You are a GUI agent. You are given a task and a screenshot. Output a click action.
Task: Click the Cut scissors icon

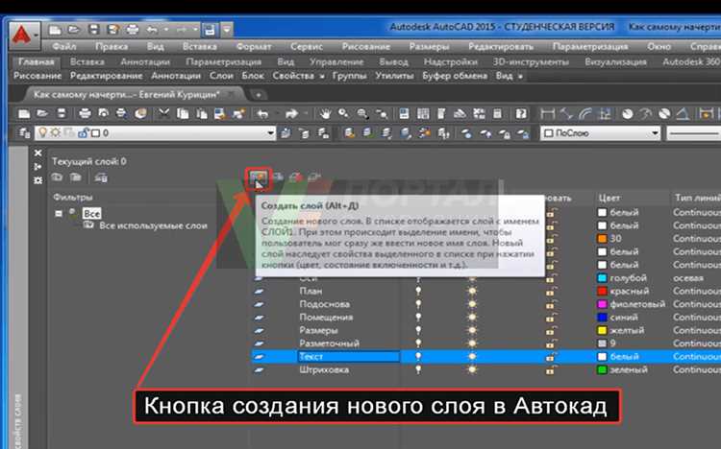click(x=164, y=113)
